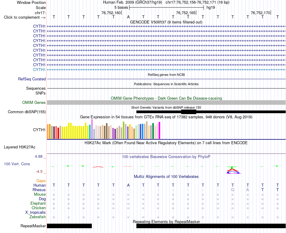Click the RefSeq Curated track label
286x233 pixels.
click(x=32, y=79)
